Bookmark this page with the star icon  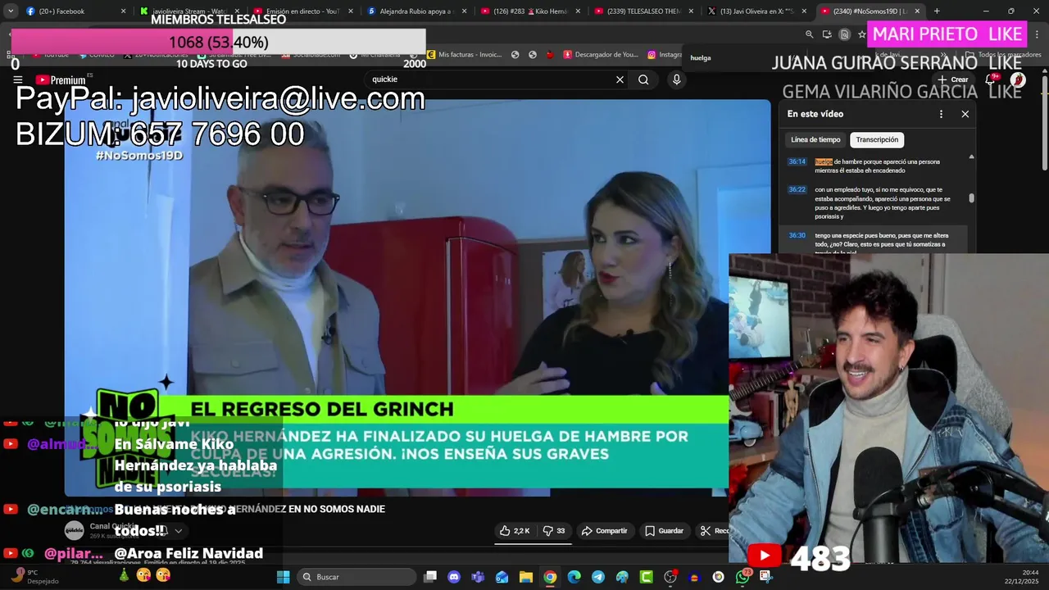click(861, 34)
